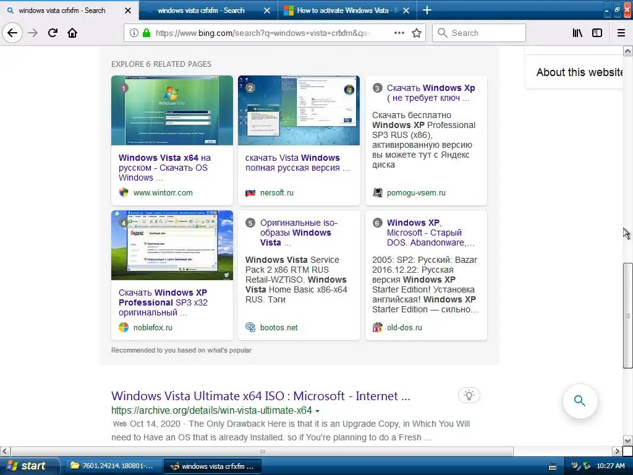Click the forward navigation arrow
Viewport: 633px width, 475px height.
click(33, 33)
